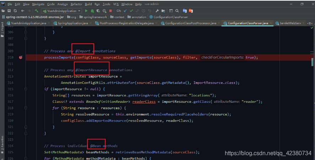Image resolution: width=315 pixels, height=160 pixels.
Task: Stop the process with red square icon
Action: pos(110,11)
